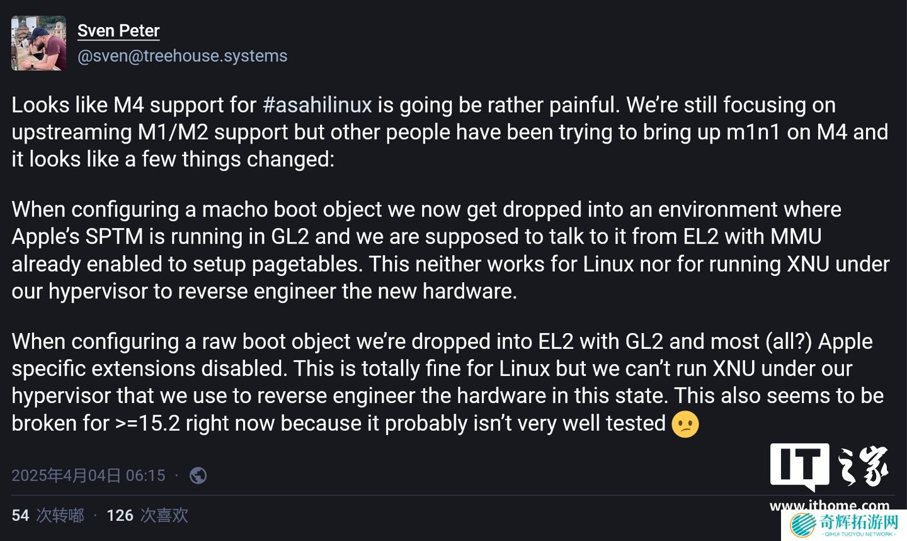Click the confused face emoji
Screen dimensions: 907x541
[685, 424]
